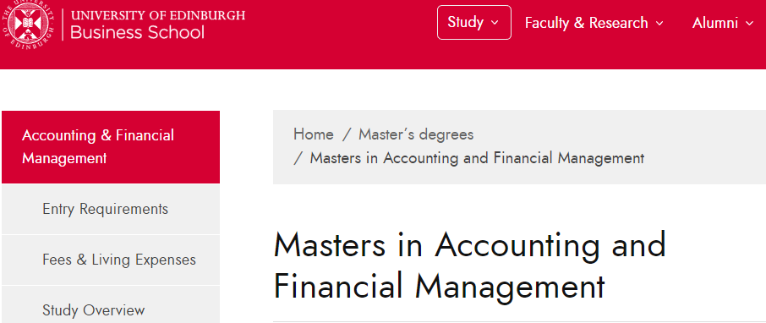Expand the Alumni menu
766x323 pixels.
point(723,23)
